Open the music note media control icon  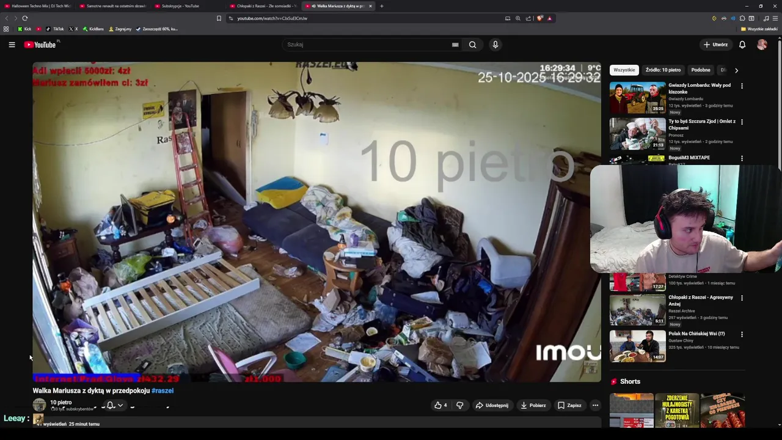pyautogui.click(x=766, y=18)
